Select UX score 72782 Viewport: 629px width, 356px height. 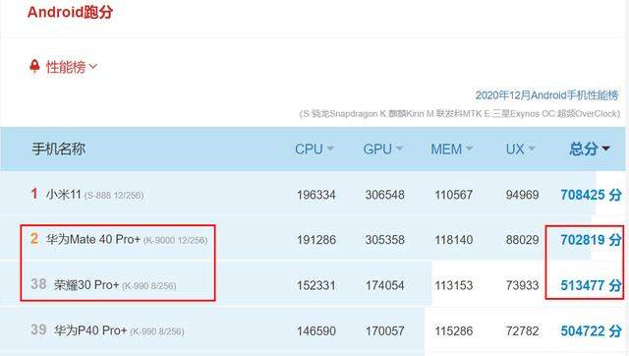522,331
